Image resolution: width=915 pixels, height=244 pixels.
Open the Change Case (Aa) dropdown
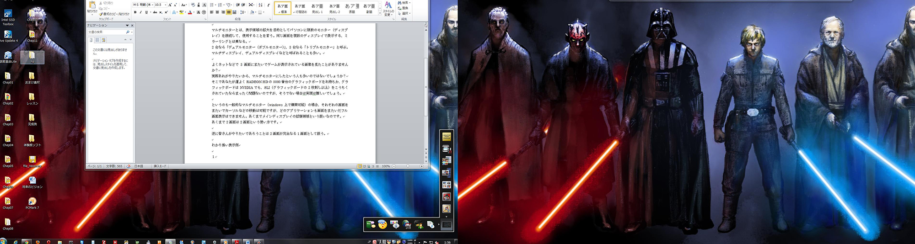click(x=184, y=5)
